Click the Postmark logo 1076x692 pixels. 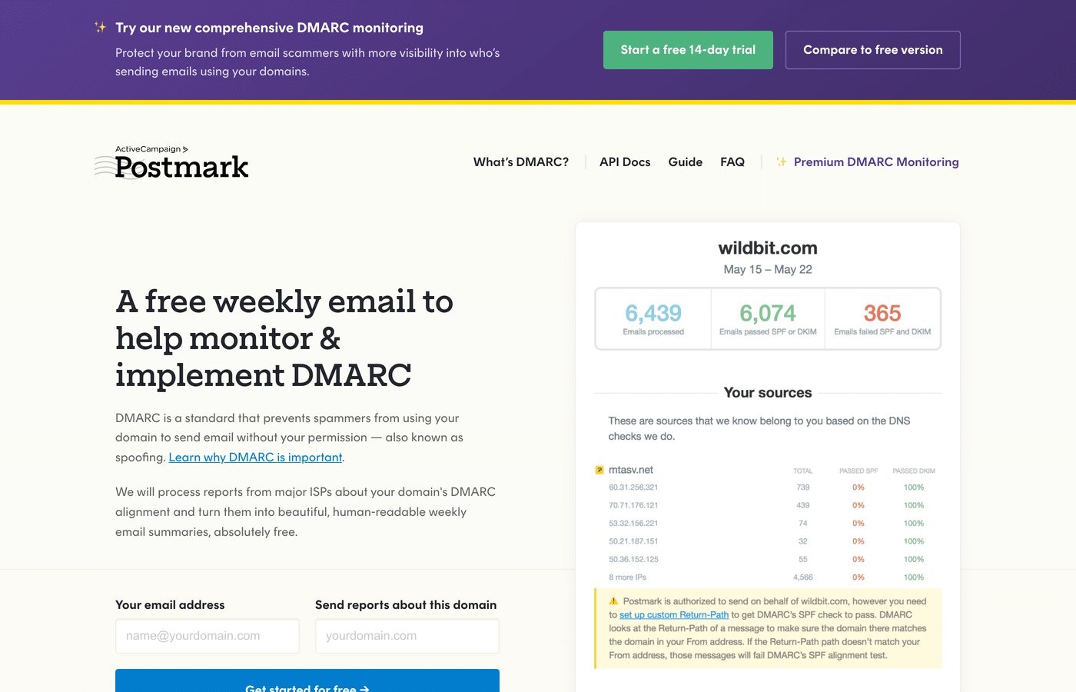[172, 167]
